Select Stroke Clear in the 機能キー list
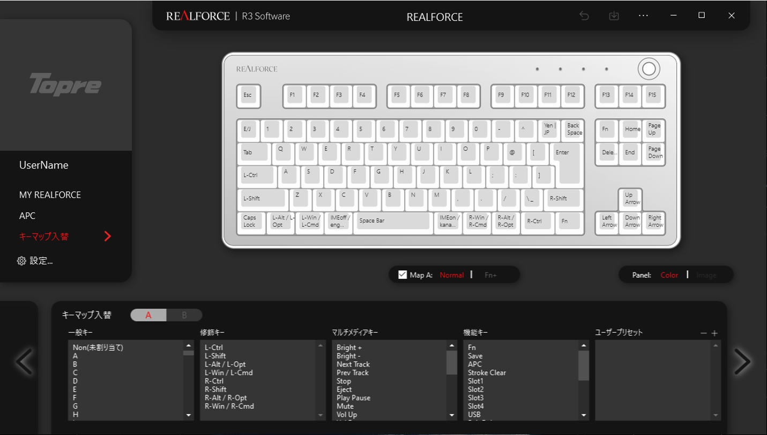This screenshot has height=435, width=767. click(x=487, y=373)
